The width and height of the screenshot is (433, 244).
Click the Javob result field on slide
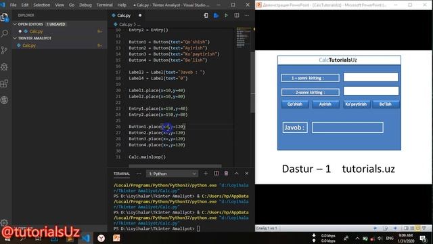[347, 127]
